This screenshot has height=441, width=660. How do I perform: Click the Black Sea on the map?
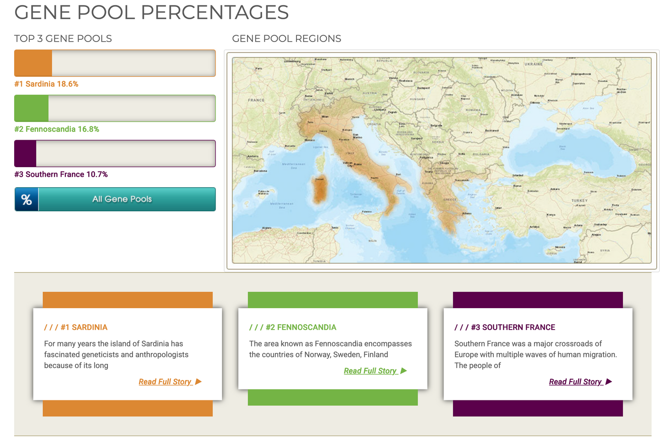pyautogui.click(x=566, y=146)
